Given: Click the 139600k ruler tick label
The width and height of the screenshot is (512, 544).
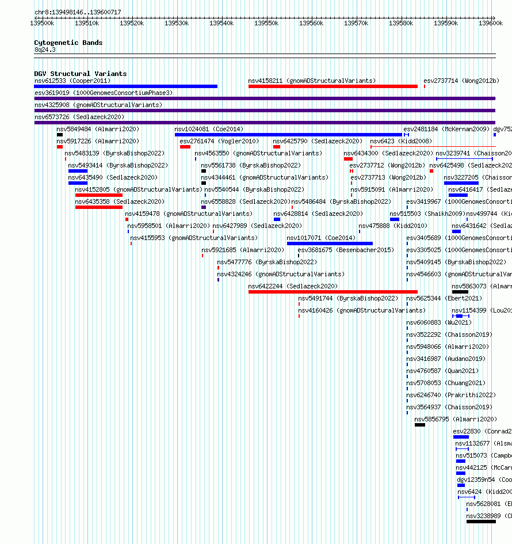Looking at the screenshot, I should 491,23.
